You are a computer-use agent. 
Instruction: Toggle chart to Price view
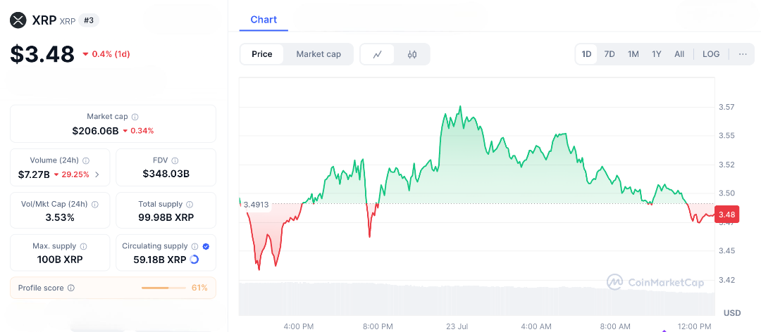[262, 54]
